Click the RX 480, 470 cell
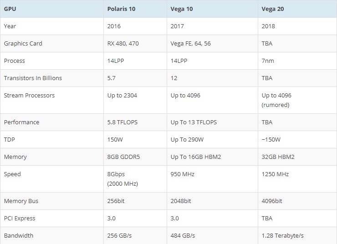Image resolution: width=337 pixels, height=244 pixels. (122, 44)
